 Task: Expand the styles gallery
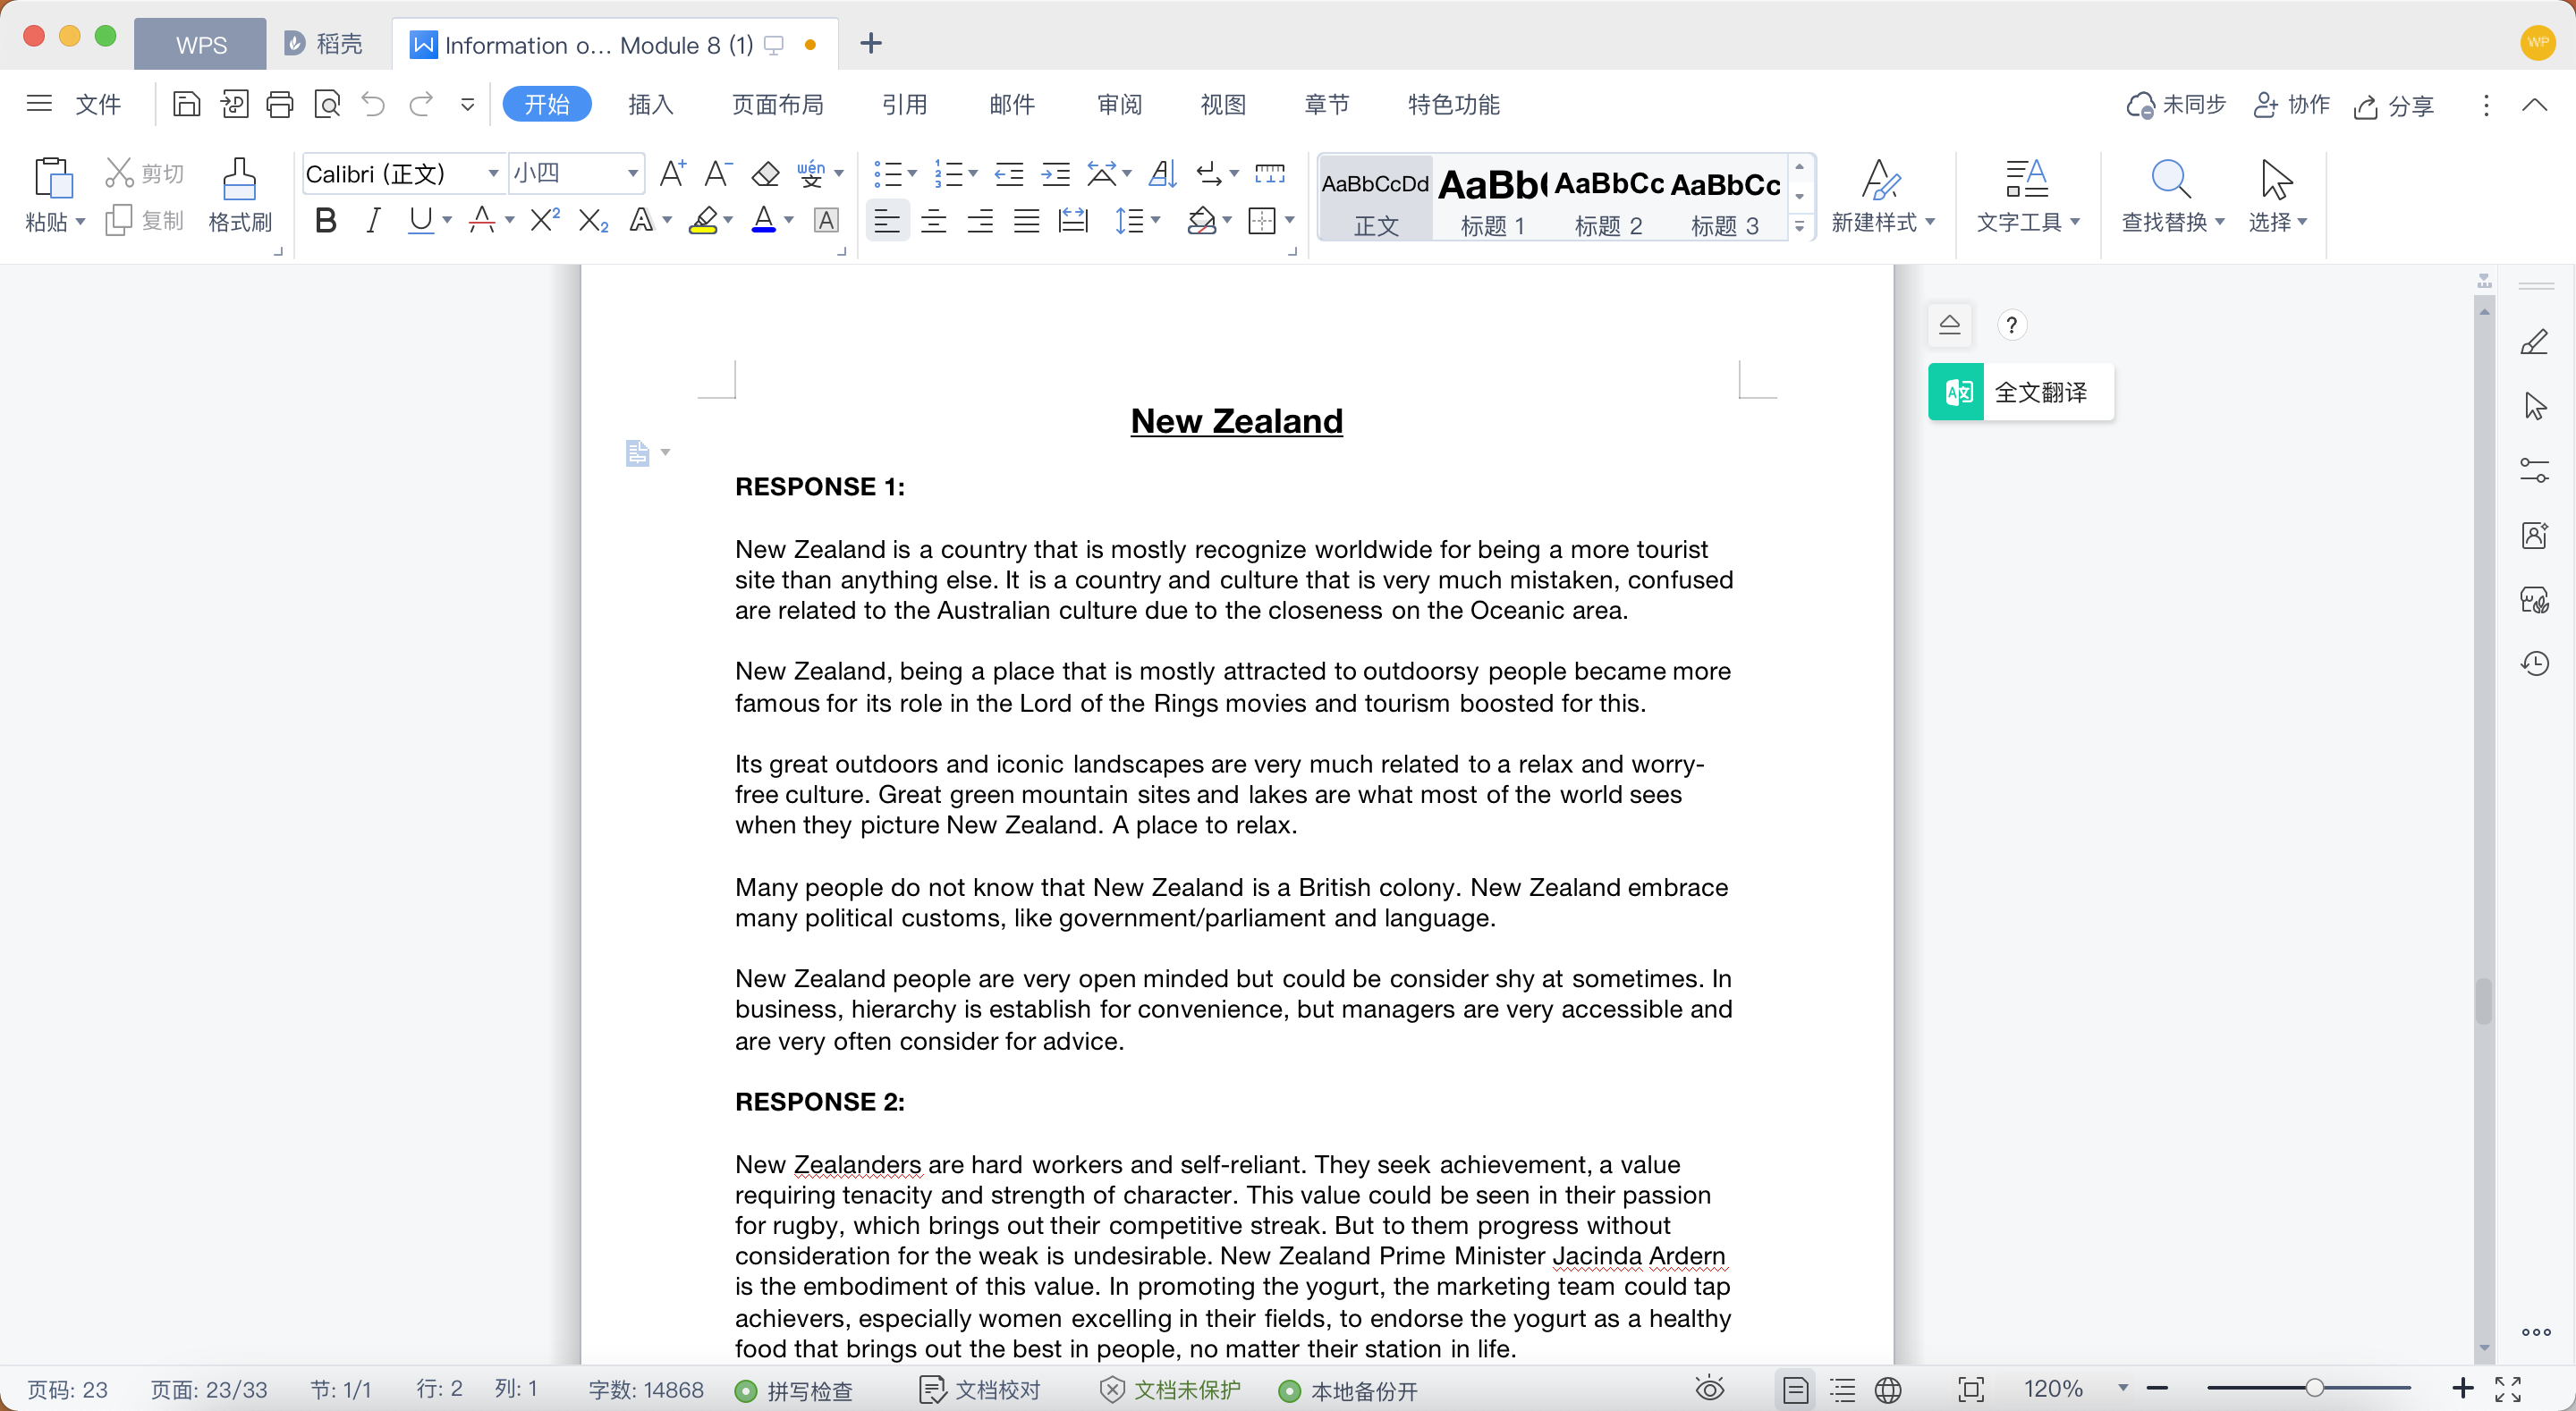[x=1799, y=227]
